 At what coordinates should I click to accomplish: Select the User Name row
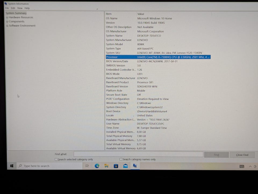[x=158, y=123]
